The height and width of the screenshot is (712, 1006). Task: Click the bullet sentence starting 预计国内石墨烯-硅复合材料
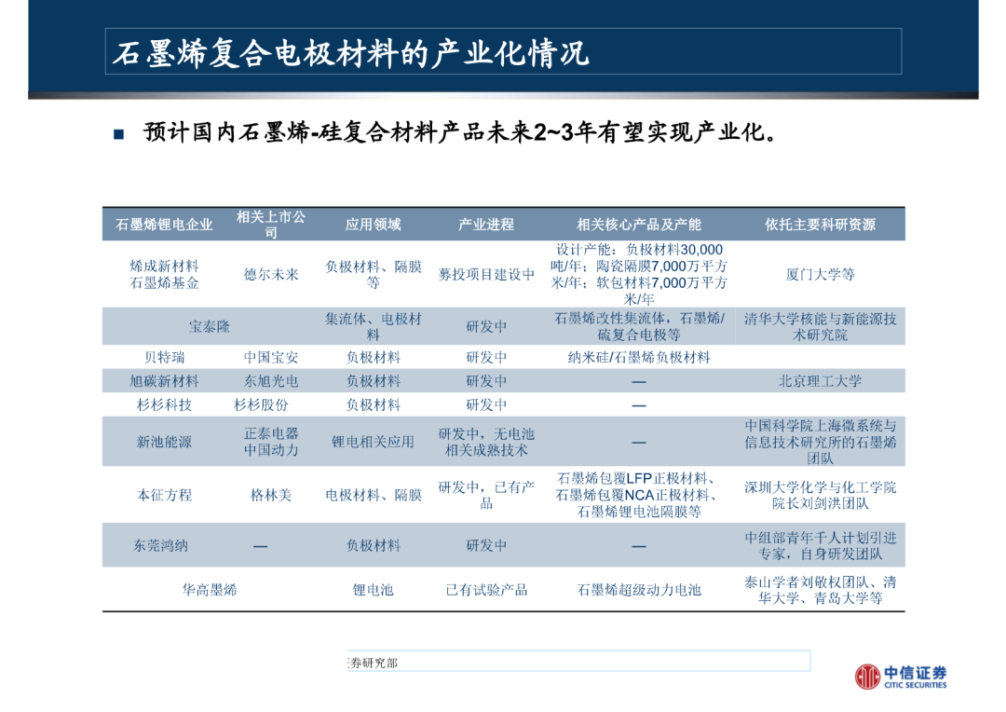coord(461,132)
